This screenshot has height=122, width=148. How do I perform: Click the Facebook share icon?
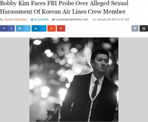coord(4,28)
